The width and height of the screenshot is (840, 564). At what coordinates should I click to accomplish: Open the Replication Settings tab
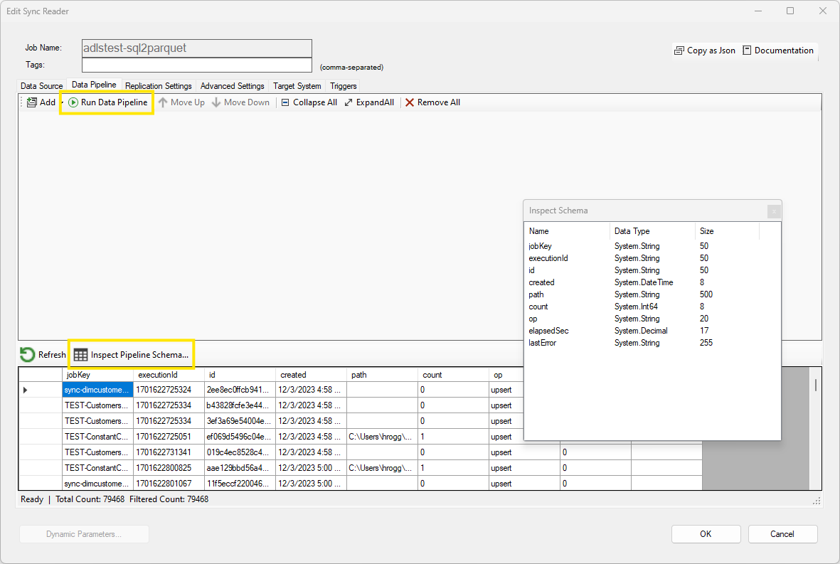[159, 85]
